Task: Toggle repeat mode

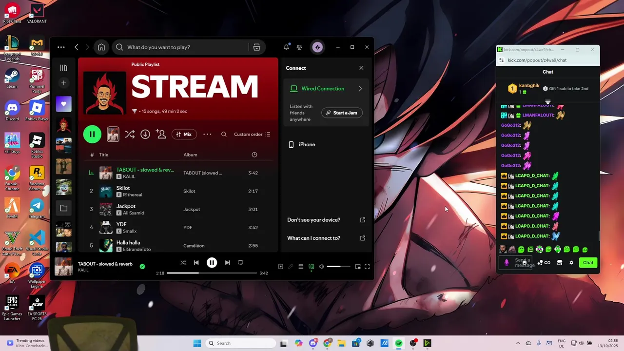Action: point(240,262)
